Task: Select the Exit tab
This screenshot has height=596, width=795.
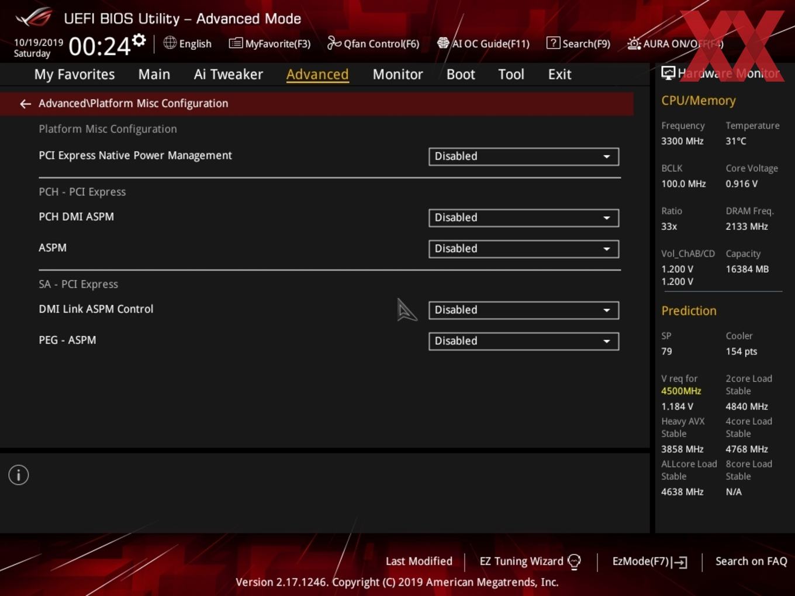Action: (x=559, y=74)
